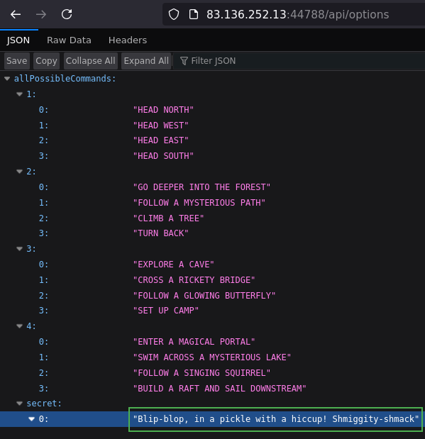Select the JSON tab
Viewport: 425px width, 439px height.
18,40
